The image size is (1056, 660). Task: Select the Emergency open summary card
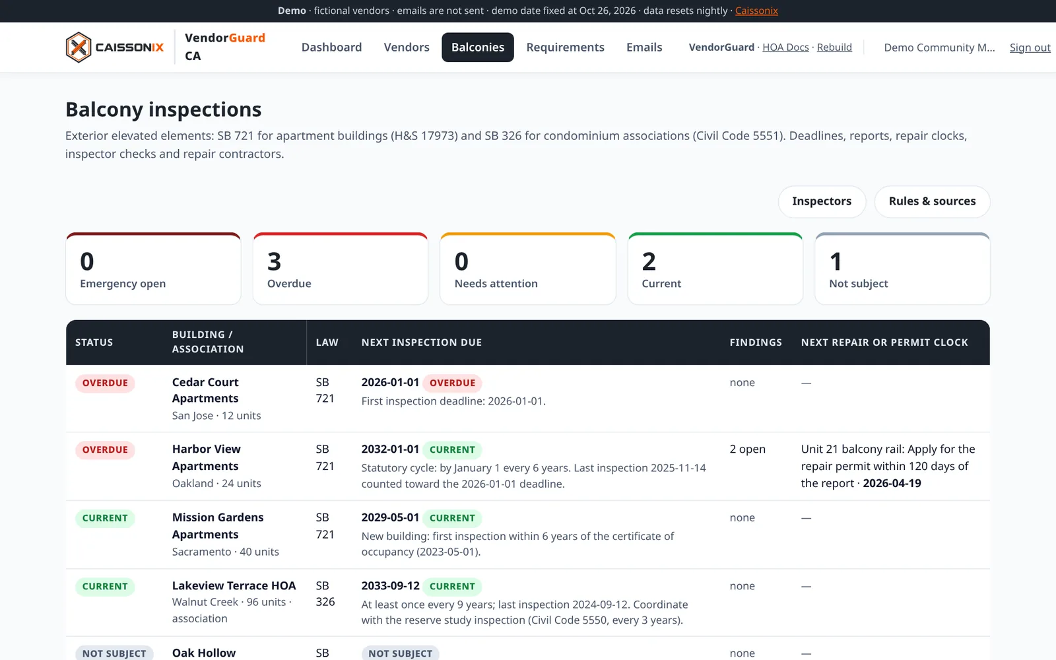pyautogui.click(x=153, y=269)
